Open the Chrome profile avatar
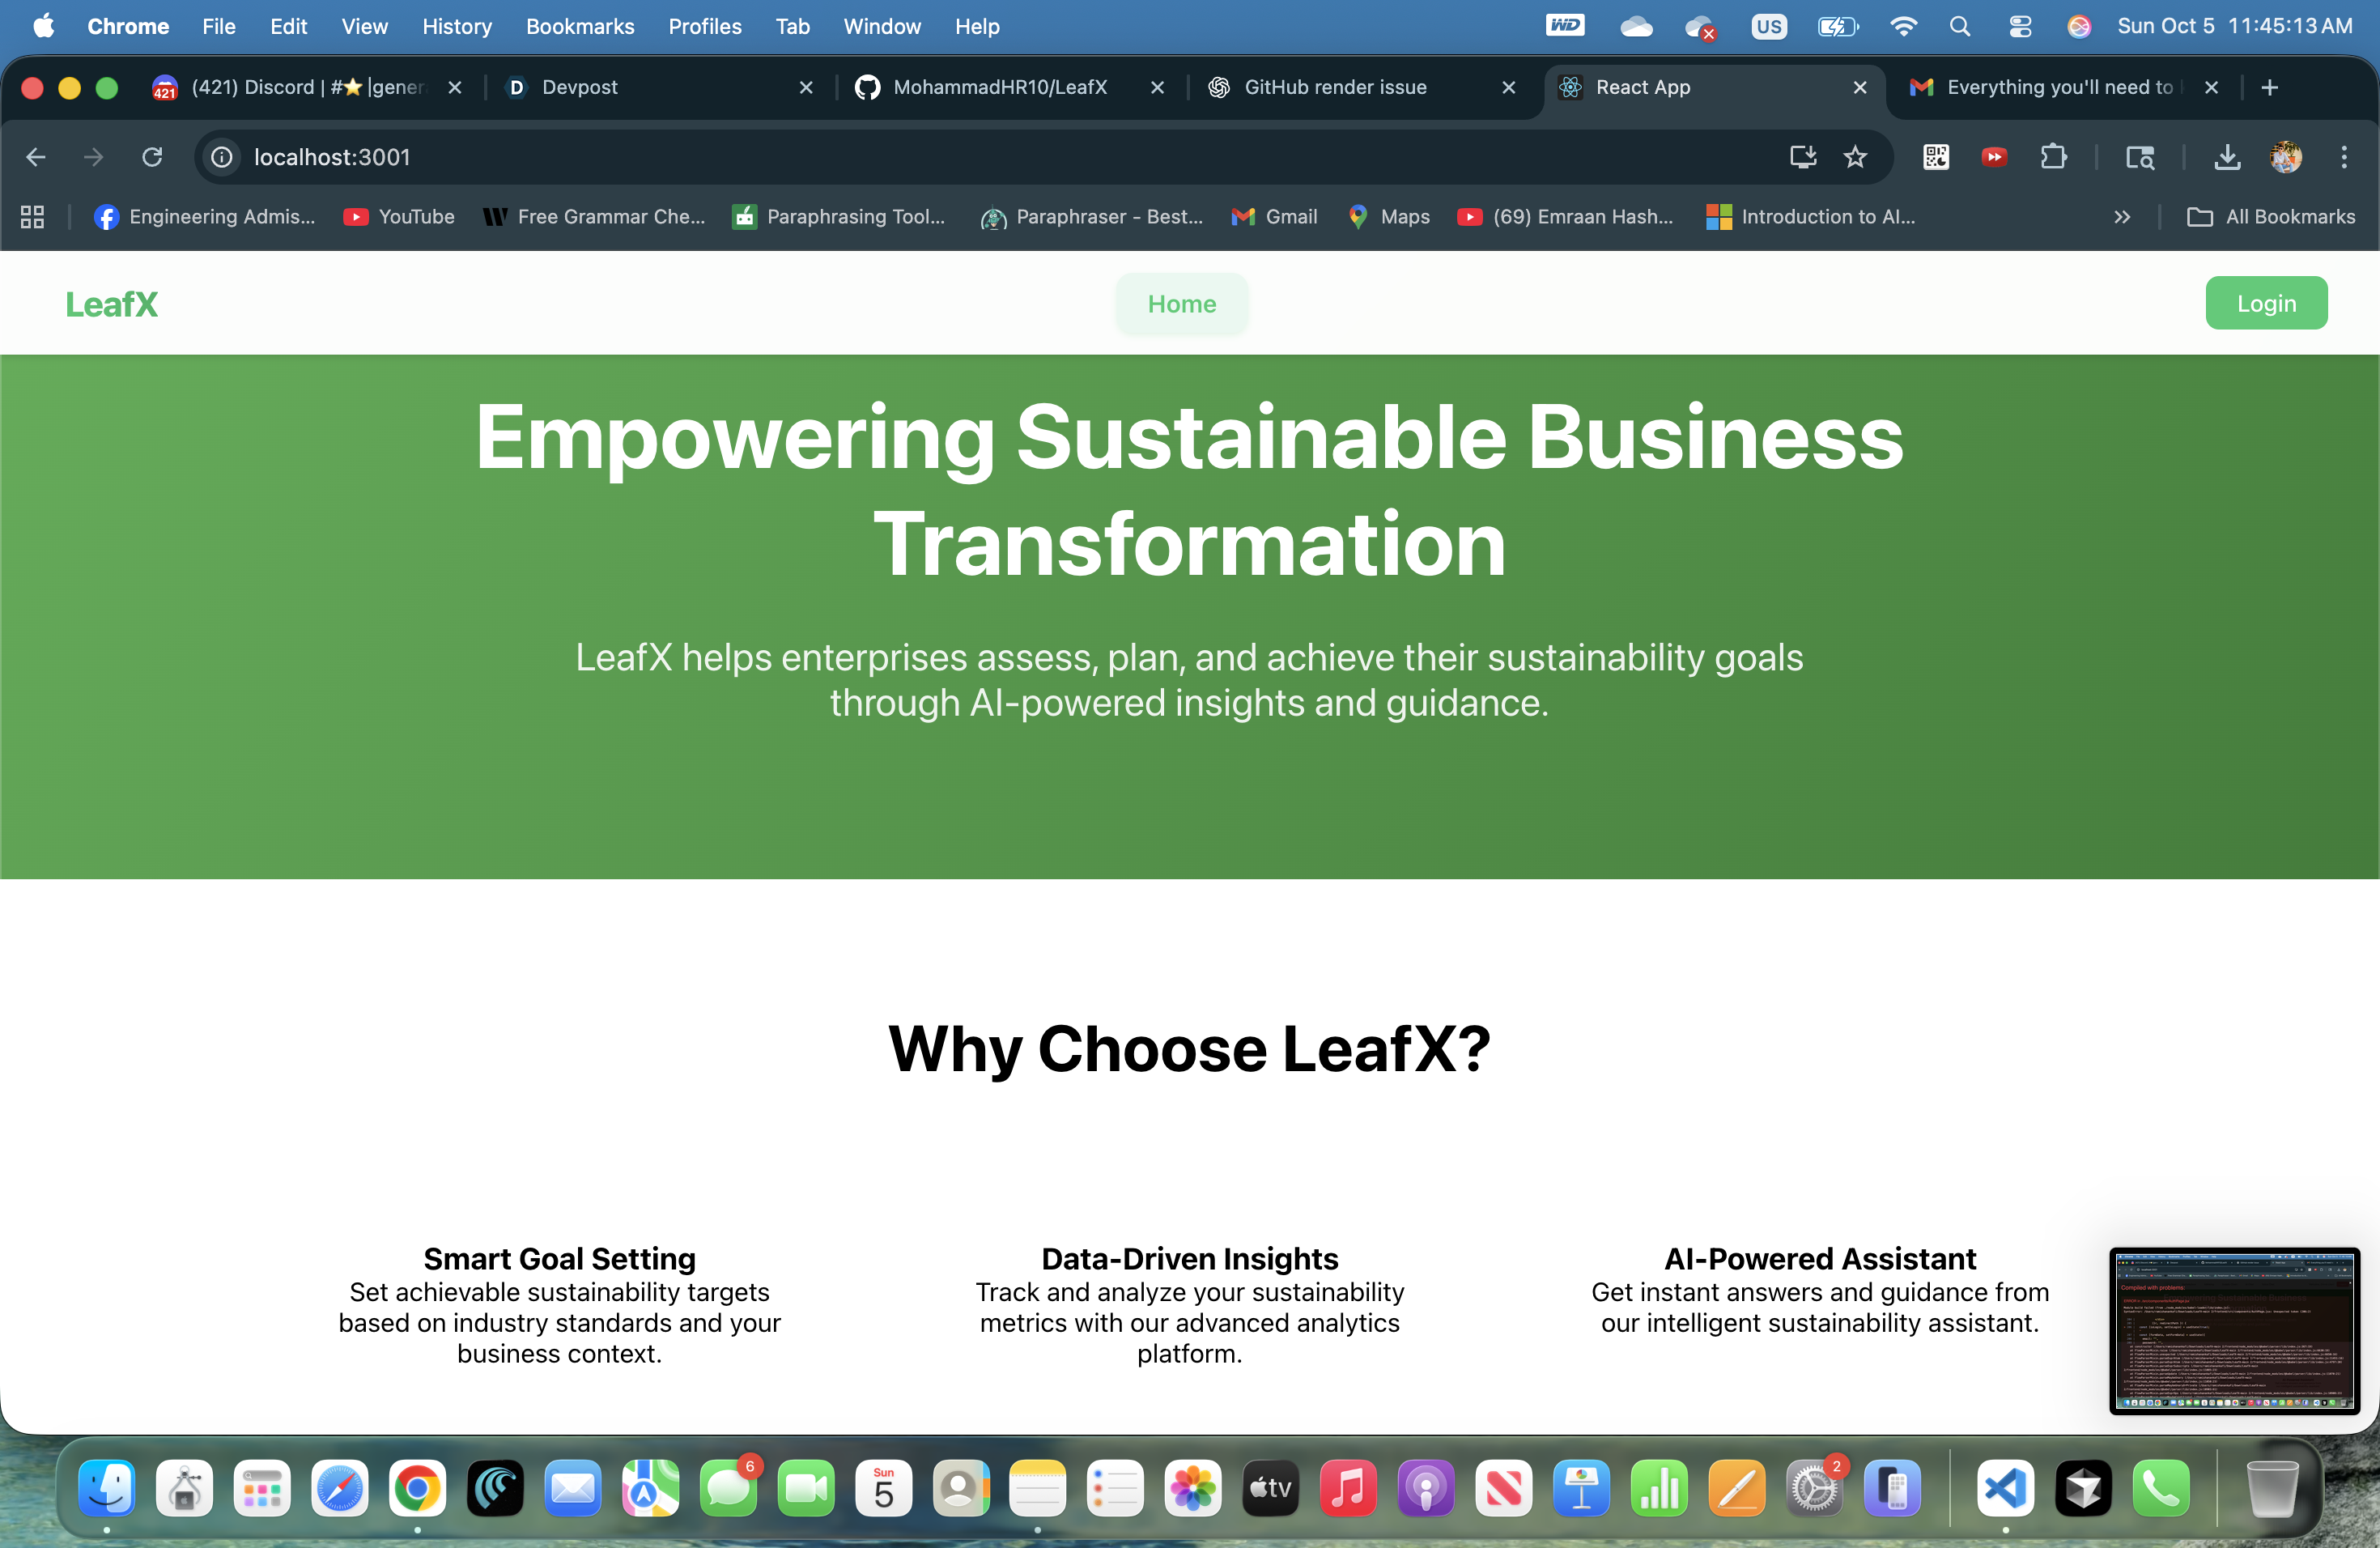Image resolution: width=2380 pixels, height=1548 pixels. pyautogui.click(x=2285, y=157)
